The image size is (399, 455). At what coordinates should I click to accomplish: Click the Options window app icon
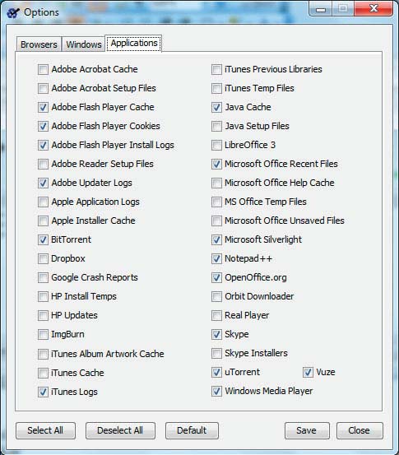coord(13,12)
